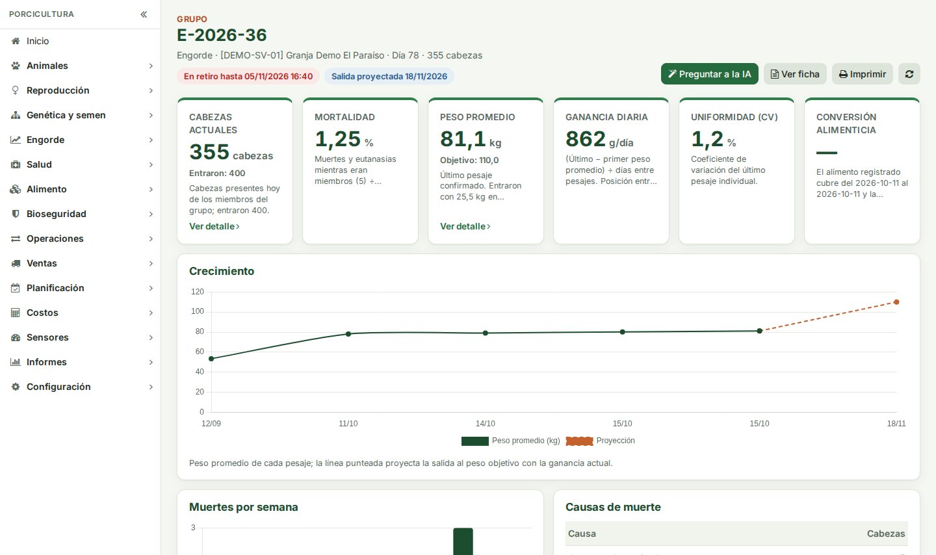Click the orange projected data point on the chart

point(896,302)
